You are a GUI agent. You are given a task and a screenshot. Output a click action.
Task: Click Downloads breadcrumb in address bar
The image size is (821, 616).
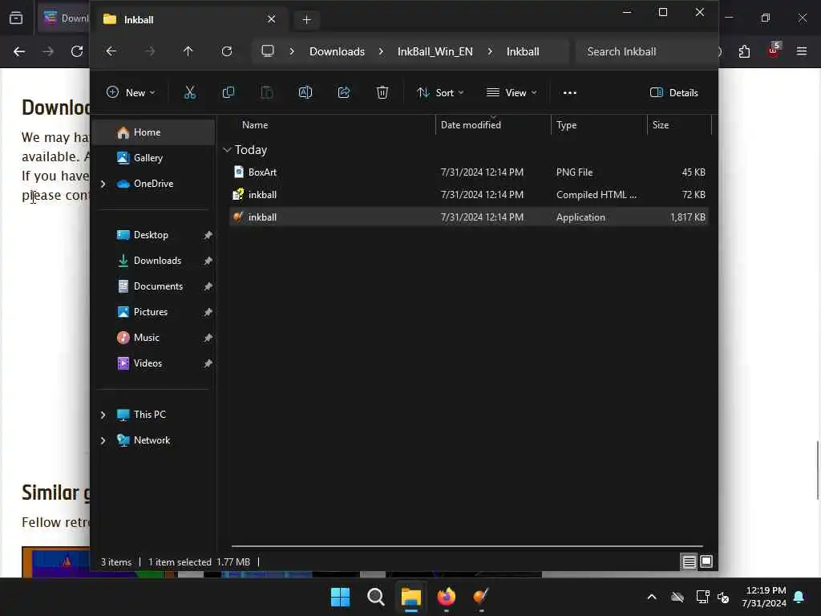pos(337,51)
